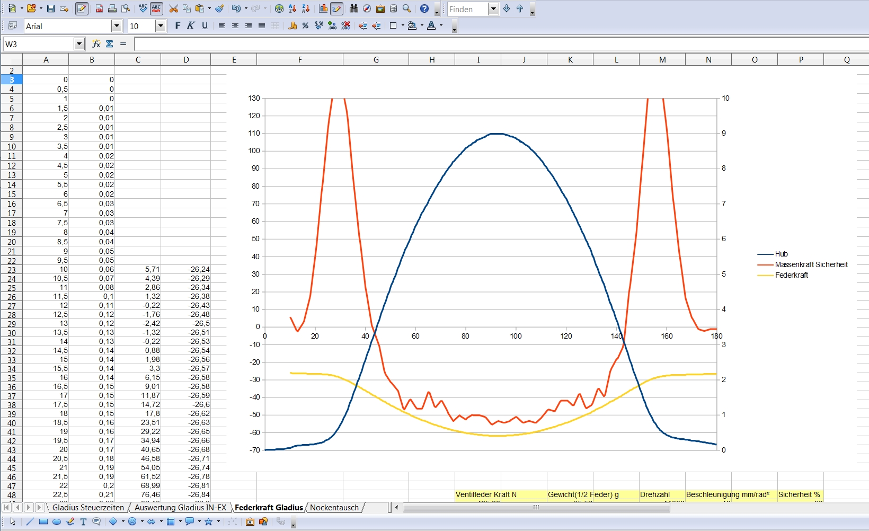869x531 pixels.
Task: Click the Save document icon
Action: pyautogui.click(x=51, y=9)
